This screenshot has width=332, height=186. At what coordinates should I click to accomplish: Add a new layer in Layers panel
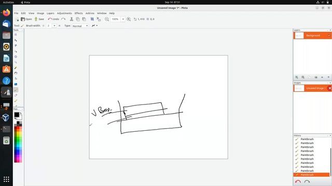pos(297,77)
